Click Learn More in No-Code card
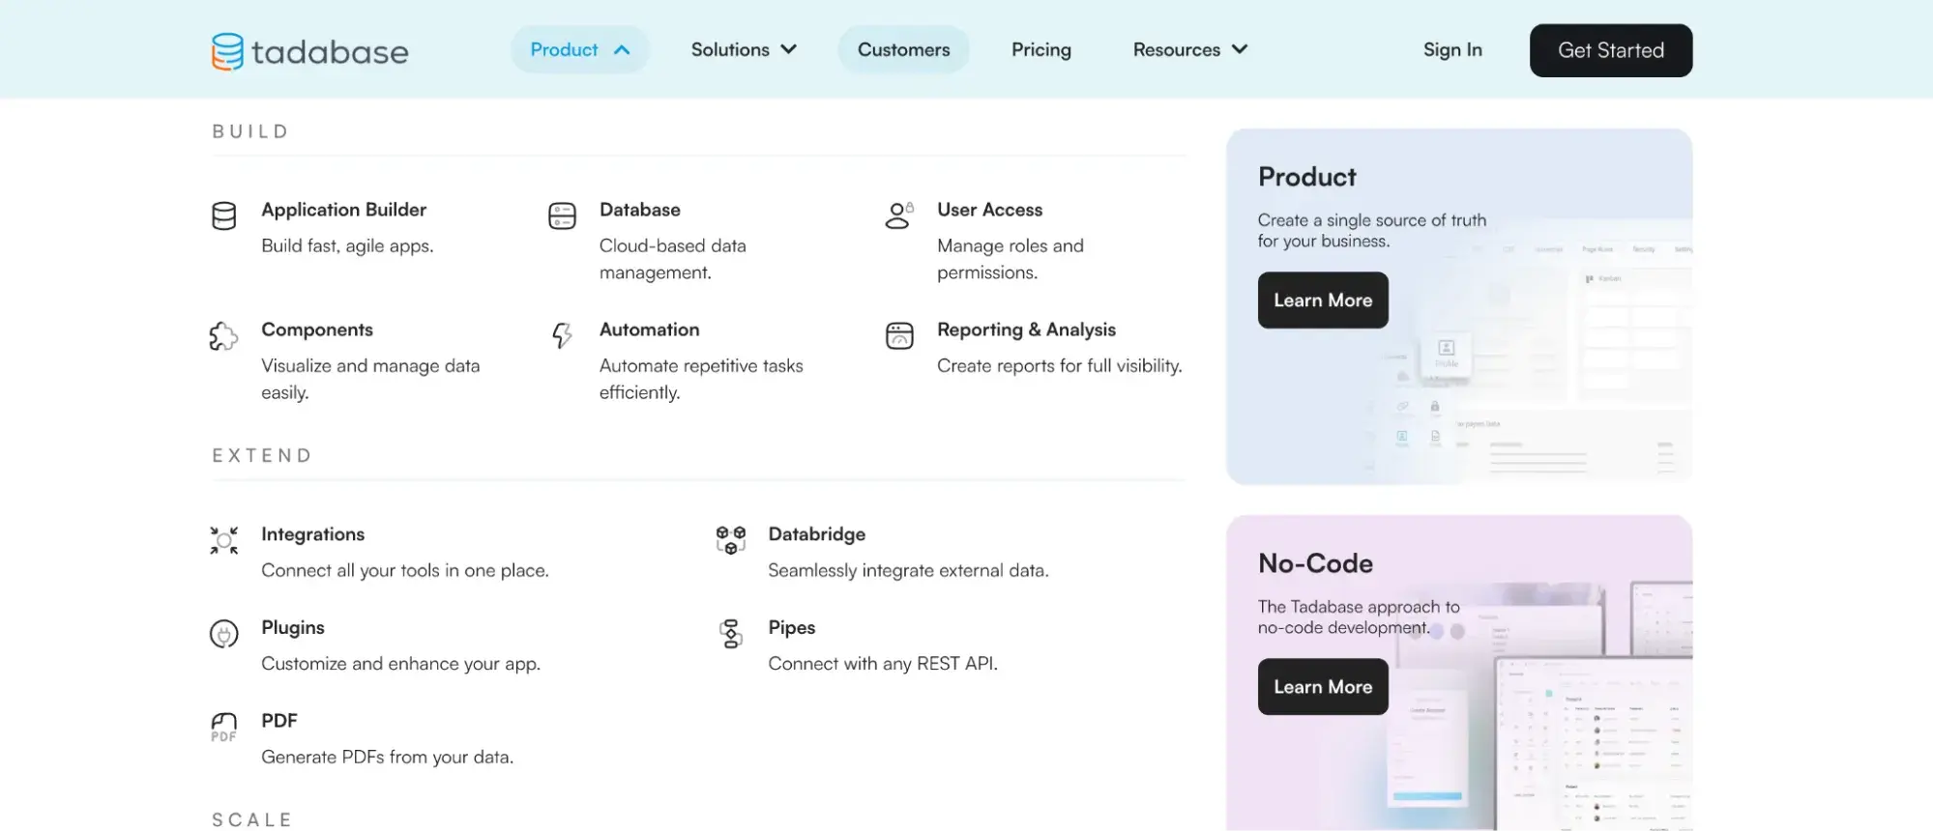Screen dimensions: 1933x831 1322,687
